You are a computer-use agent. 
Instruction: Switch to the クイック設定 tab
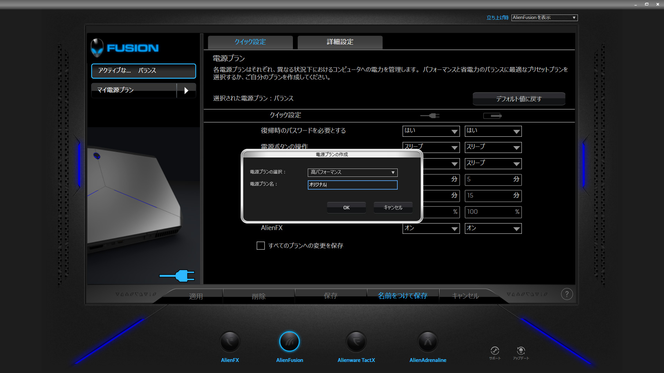(250, 42)
